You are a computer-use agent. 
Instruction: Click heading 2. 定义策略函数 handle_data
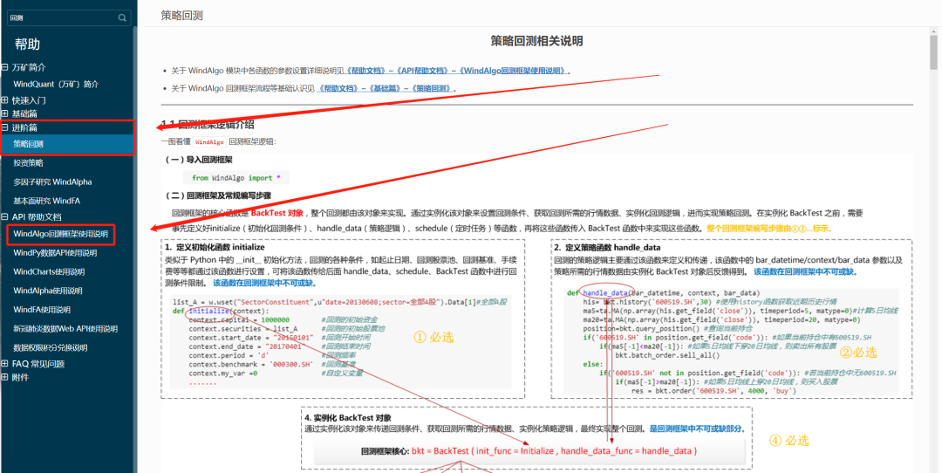[x=607, y=247]
